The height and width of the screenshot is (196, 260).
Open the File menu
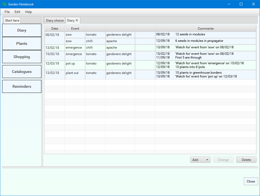(7, 12)
